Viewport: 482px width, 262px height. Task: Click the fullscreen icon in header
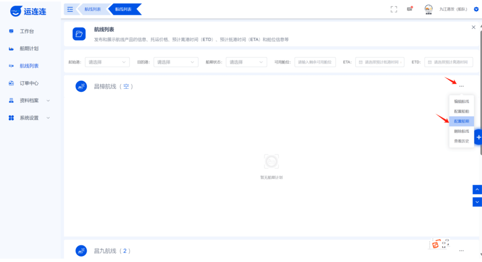pyautogui.click(x=394, y=9)
